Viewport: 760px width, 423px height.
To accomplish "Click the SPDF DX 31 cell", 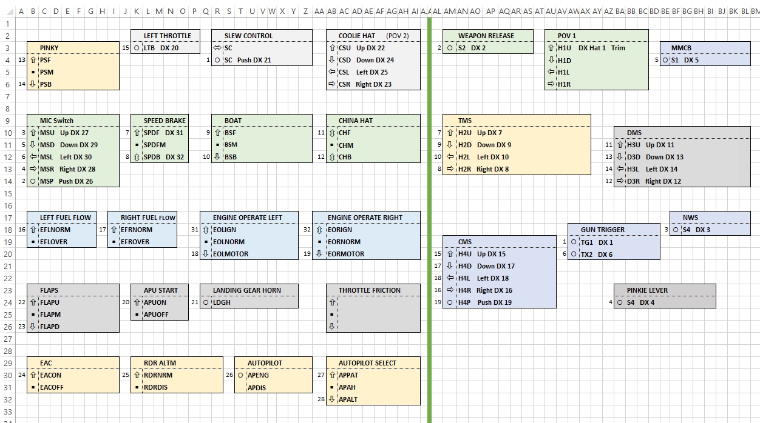I will pyautogui.click(x=165, y=133).
